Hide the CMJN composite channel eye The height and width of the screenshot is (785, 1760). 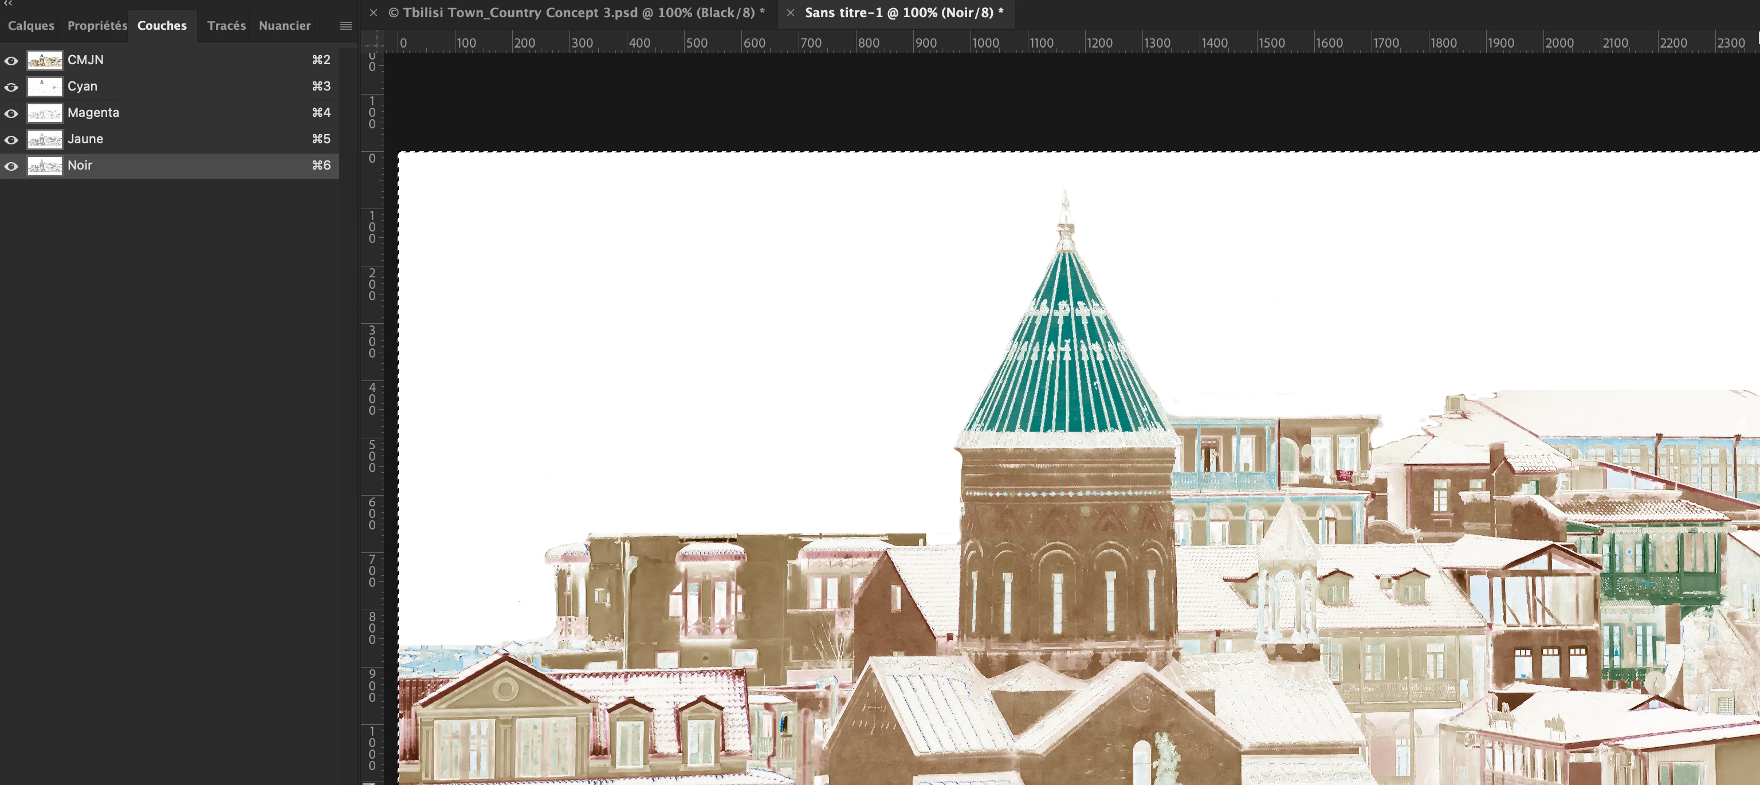coord(11,61)
